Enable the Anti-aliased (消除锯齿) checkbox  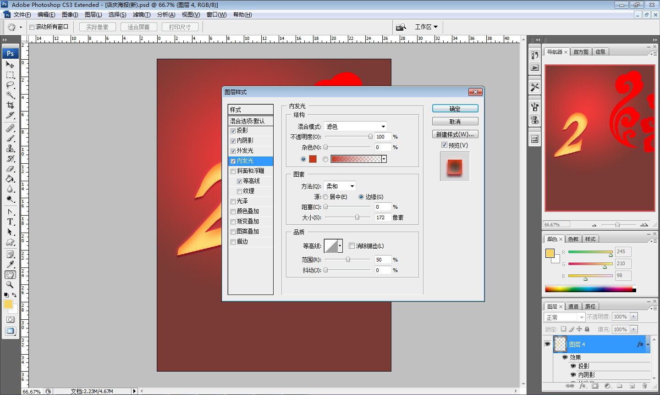coord(352,246)
